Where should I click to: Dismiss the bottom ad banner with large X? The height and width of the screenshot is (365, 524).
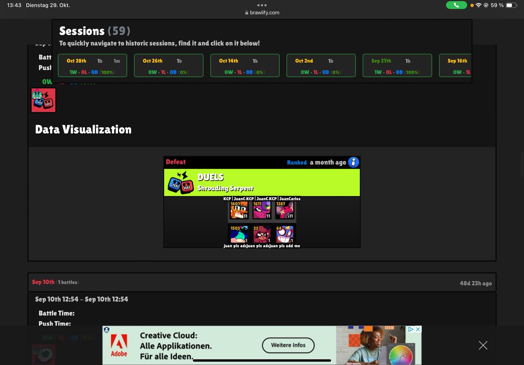point(483,345)
